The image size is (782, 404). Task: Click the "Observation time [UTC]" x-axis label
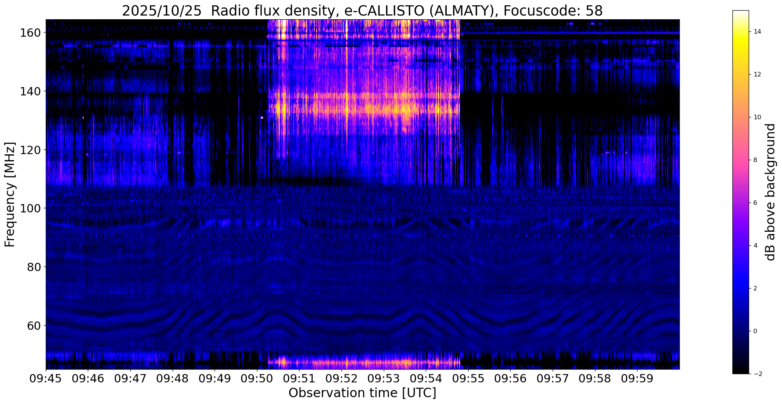[362, 393]
